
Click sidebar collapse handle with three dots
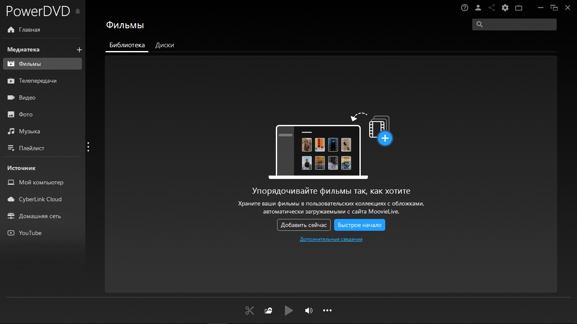(88, 147)
